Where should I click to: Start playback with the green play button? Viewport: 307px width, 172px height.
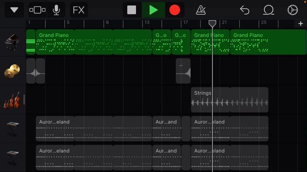coord(153,10)
